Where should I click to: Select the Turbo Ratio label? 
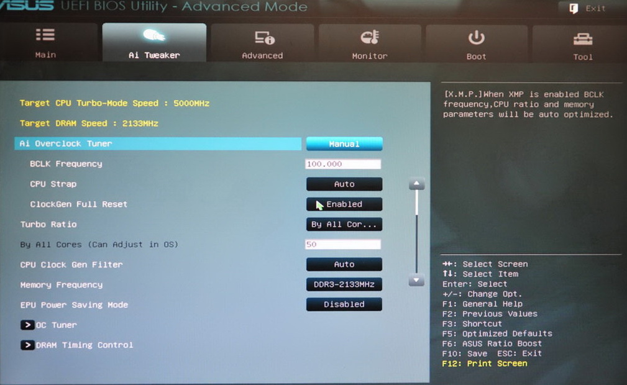tap(48, 224)
